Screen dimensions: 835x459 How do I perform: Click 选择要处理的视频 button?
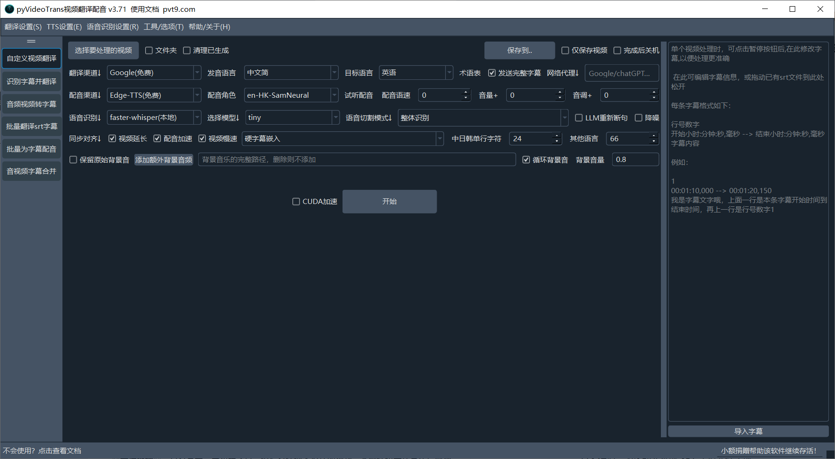(104, 51)
